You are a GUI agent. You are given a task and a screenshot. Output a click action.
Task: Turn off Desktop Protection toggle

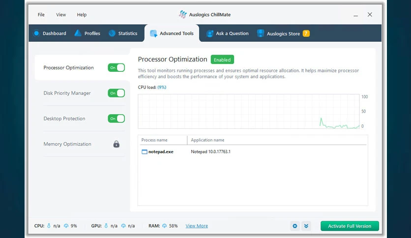click(x=116, y=119)
